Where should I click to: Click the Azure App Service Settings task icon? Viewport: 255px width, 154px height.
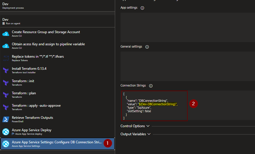(x=6, y=144)
